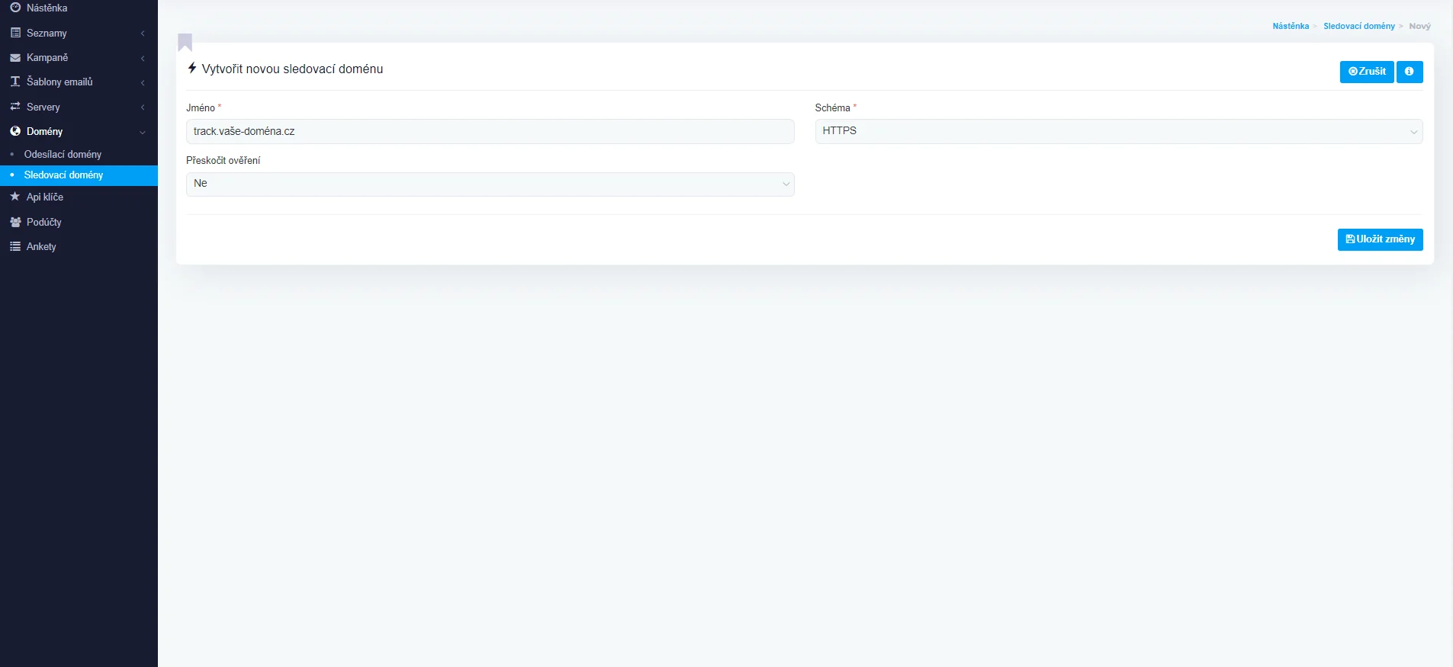Expand the Seznamy submenu chevron
The image size is (1453, 667).
[143, 34]
